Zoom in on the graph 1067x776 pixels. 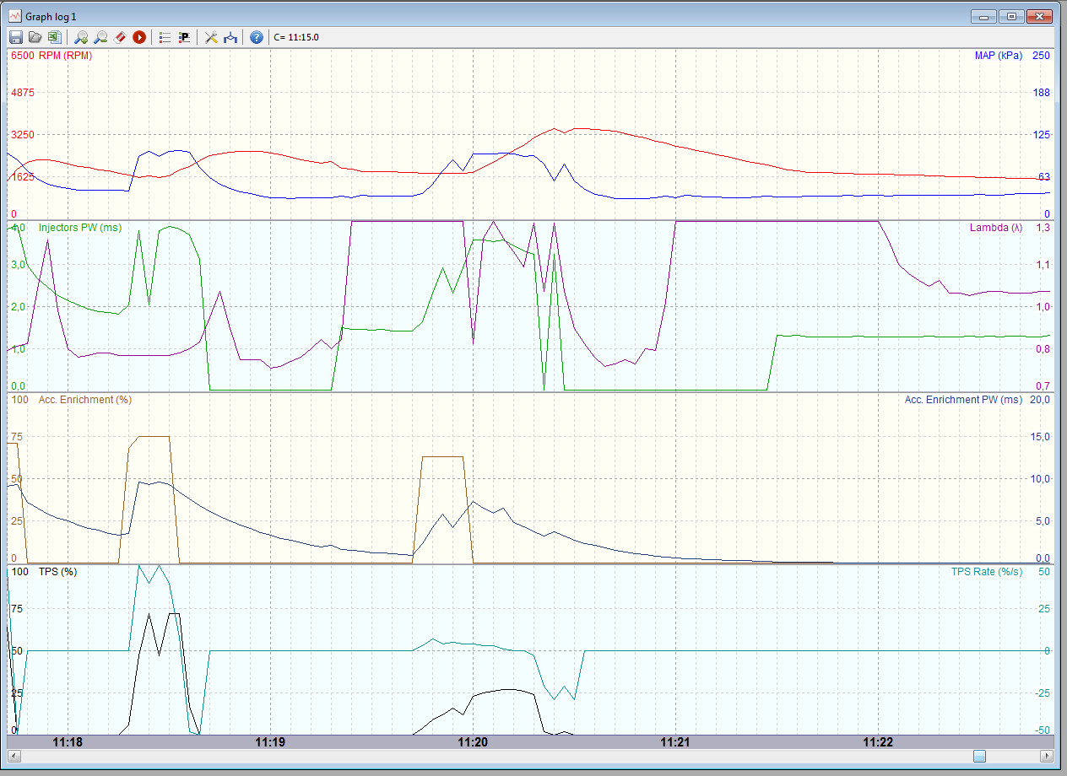[81, 37]
